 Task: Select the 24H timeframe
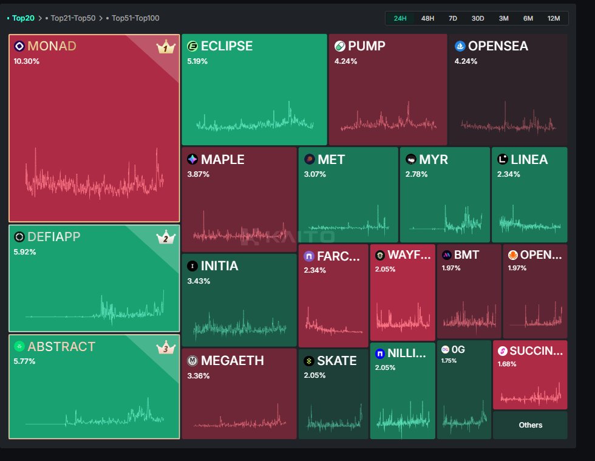400,18
